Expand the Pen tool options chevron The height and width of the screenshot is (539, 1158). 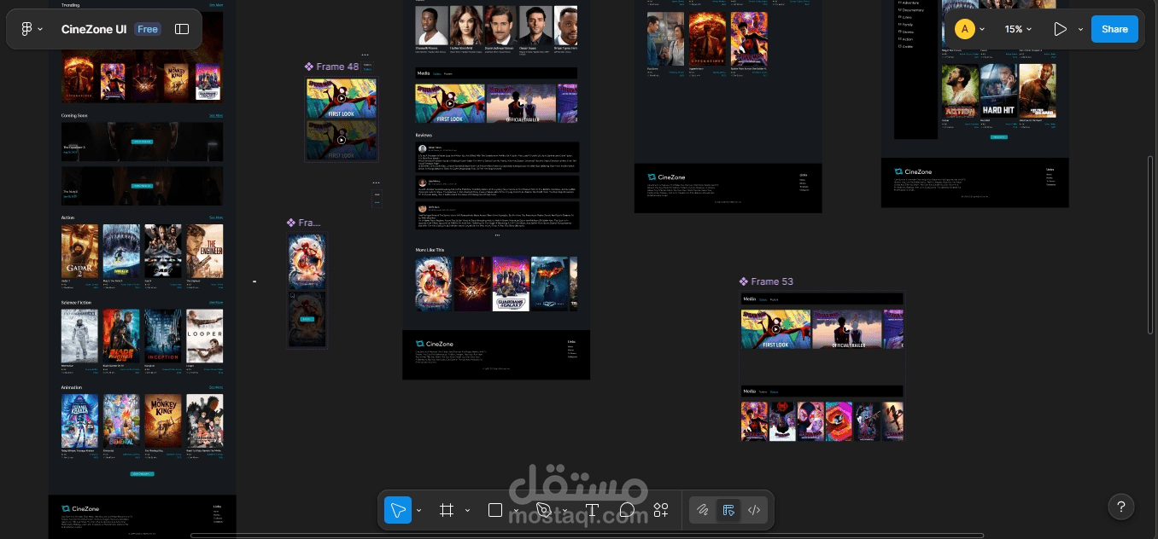pyautogui.click(x=564, y=511)
